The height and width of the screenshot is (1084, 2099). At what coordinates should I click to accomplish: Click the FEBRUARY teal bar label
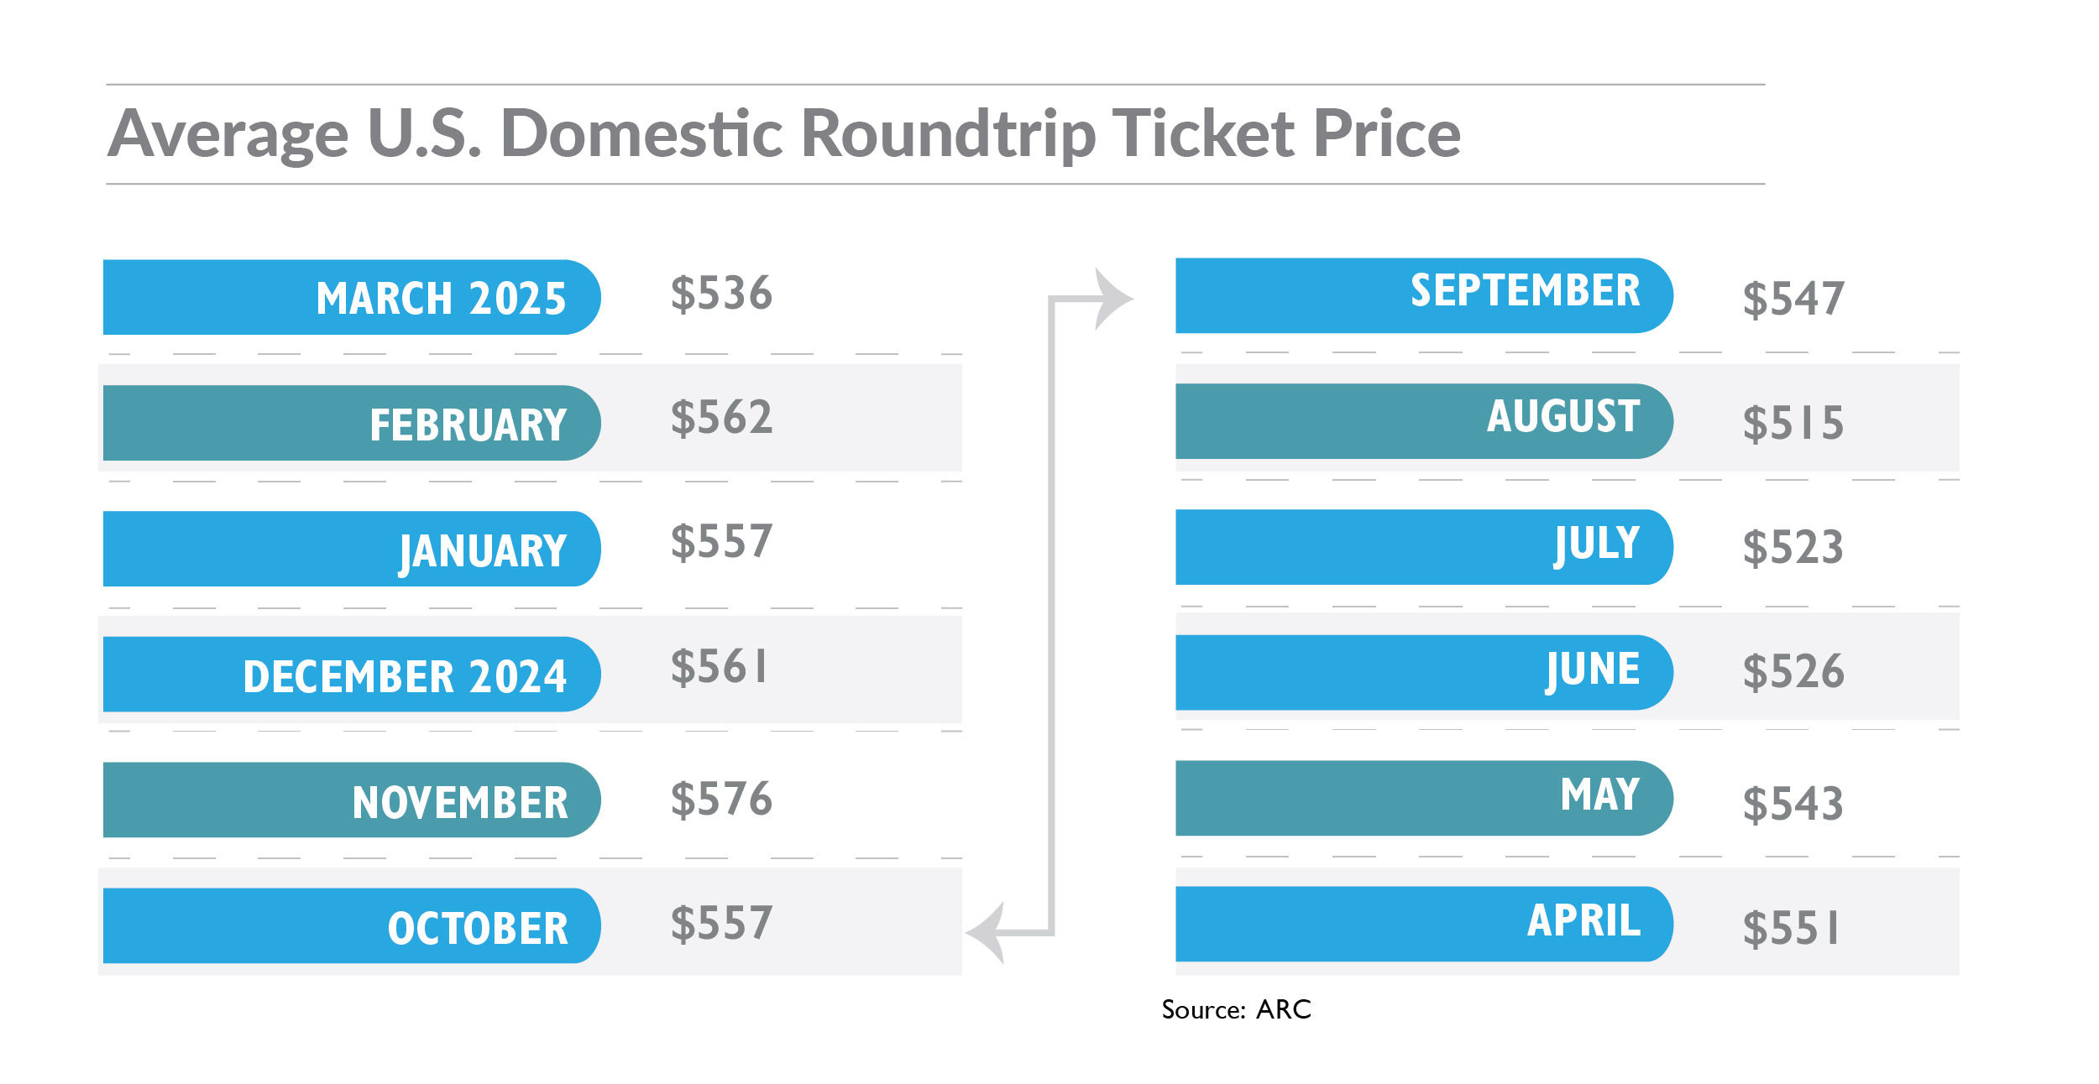coord(468,424)
